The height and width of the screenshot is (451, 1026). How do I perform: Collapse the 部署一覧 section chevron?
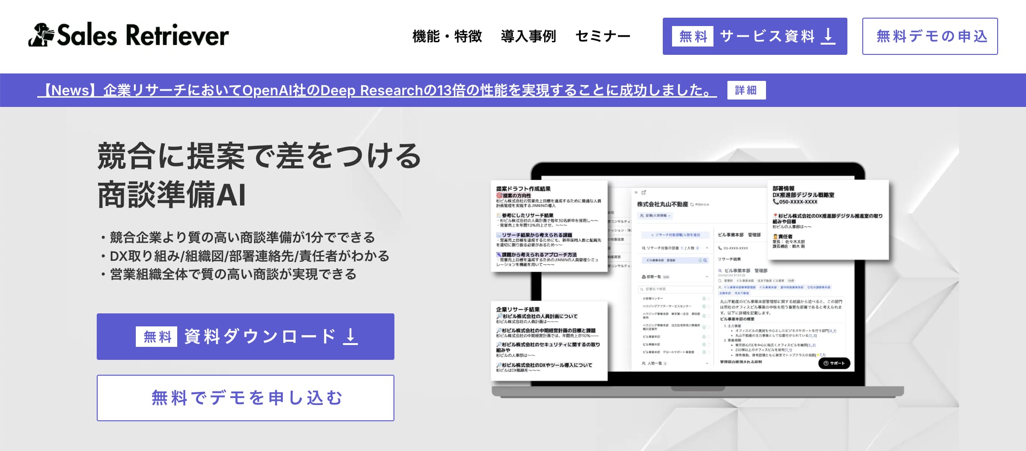[x=707, y=277]
